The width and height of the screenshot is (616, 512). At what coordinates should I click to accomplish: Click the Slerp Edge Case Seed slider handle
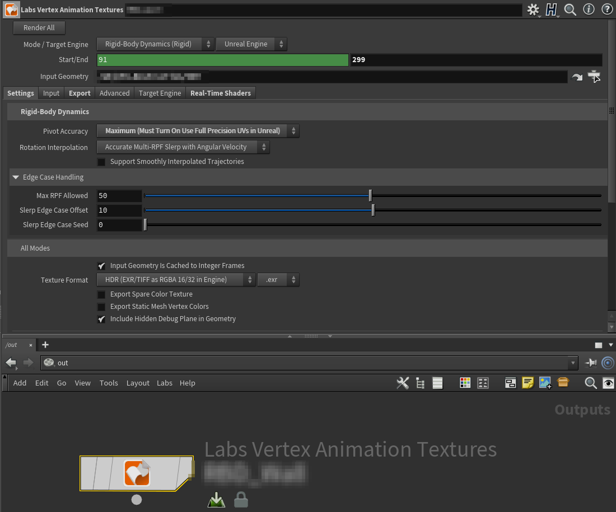(x=146, y=224)
